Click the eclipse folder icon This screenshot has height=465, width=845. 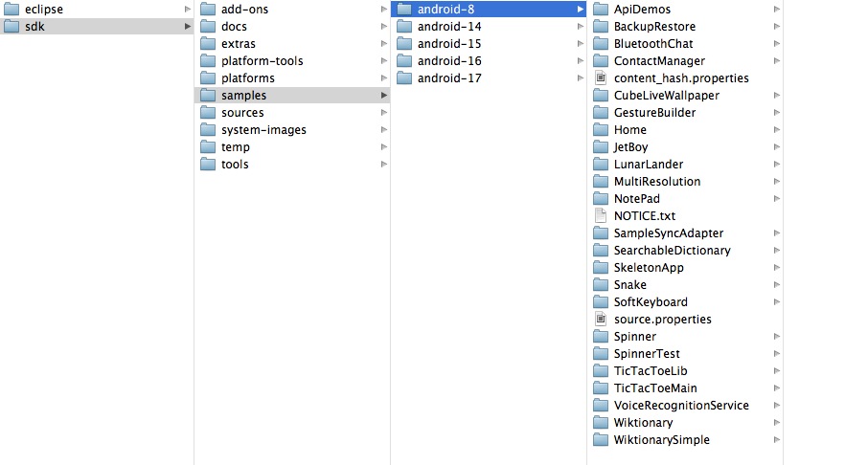pos(11,10)
